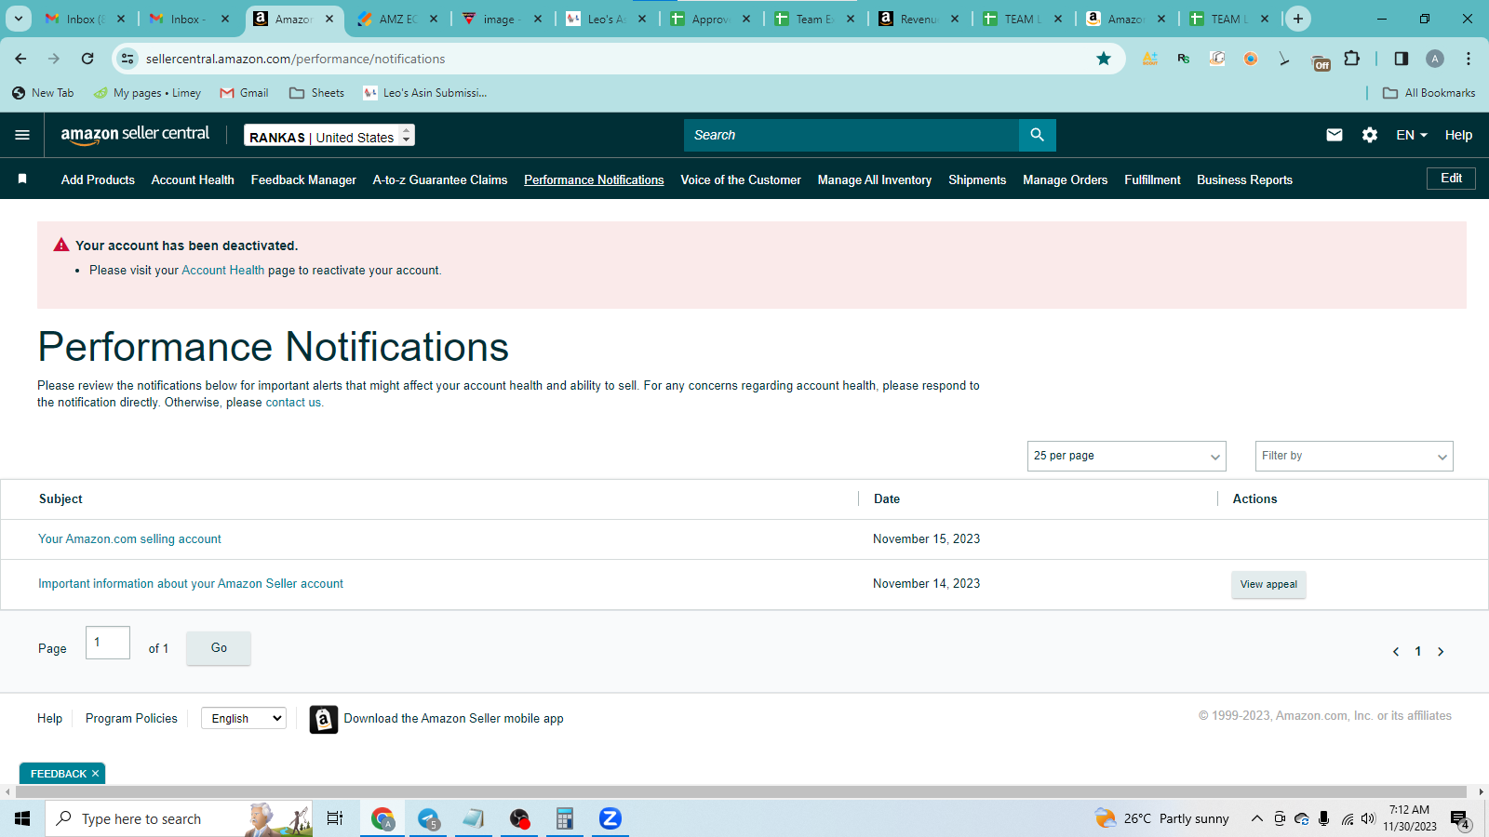The height and width of the screenshot is (837, 1489).
Task: Expand the 25 per page dropdown
Action: (1126, 456)
